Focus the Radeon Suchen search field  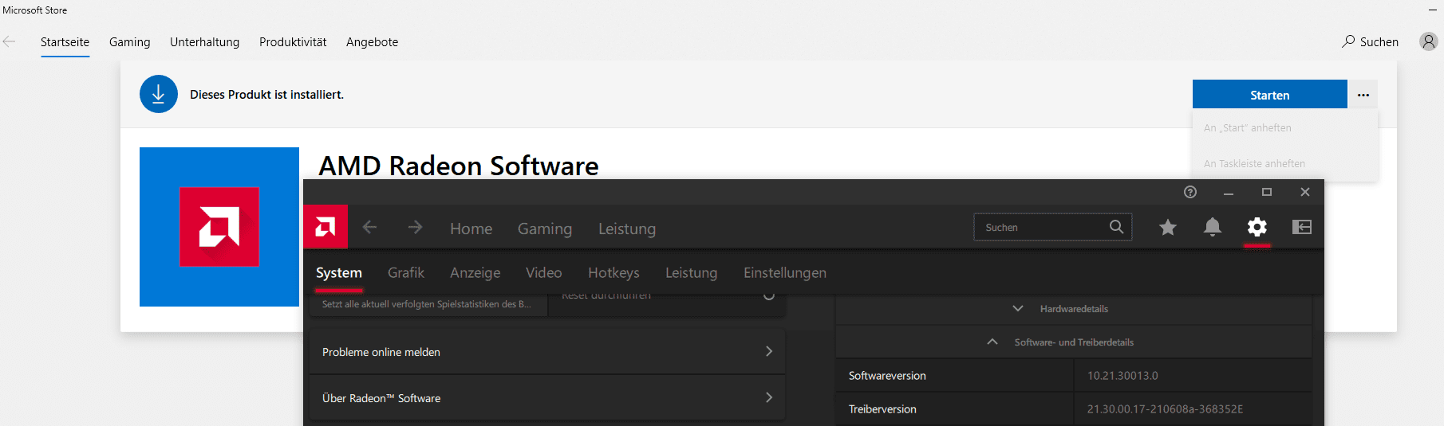(1052, 228)
